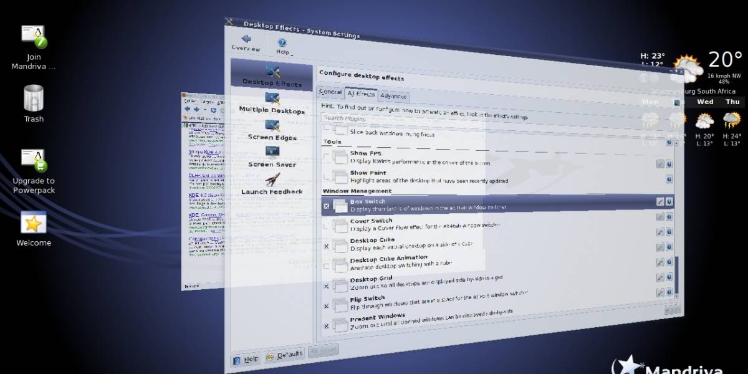The image size is (748, 374).
Task: Click the Tools category heading
Action: [332, 142]
